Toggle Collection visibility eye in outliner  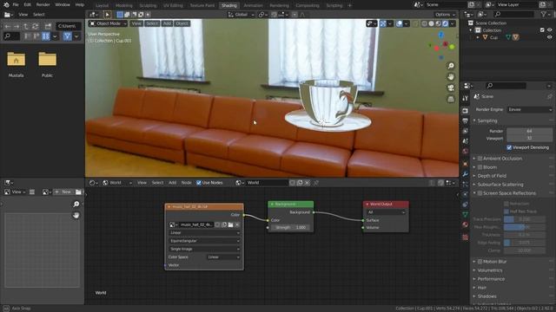pos(549,30)
